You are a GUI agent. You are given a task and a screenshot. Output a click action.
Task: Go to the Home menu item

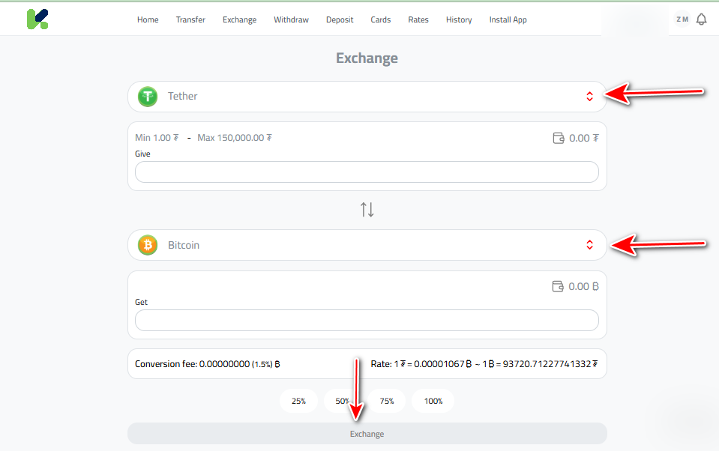tap(148, 19)
